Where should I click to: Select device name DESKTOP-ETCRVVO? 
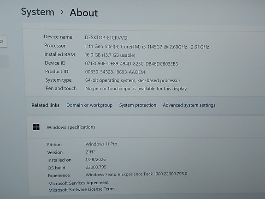(106, 37)
